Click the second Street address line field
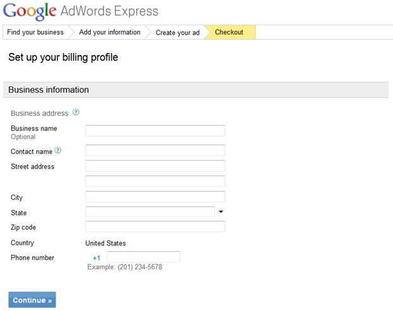The width and height of the screenshot is (393, 311). 155,181
